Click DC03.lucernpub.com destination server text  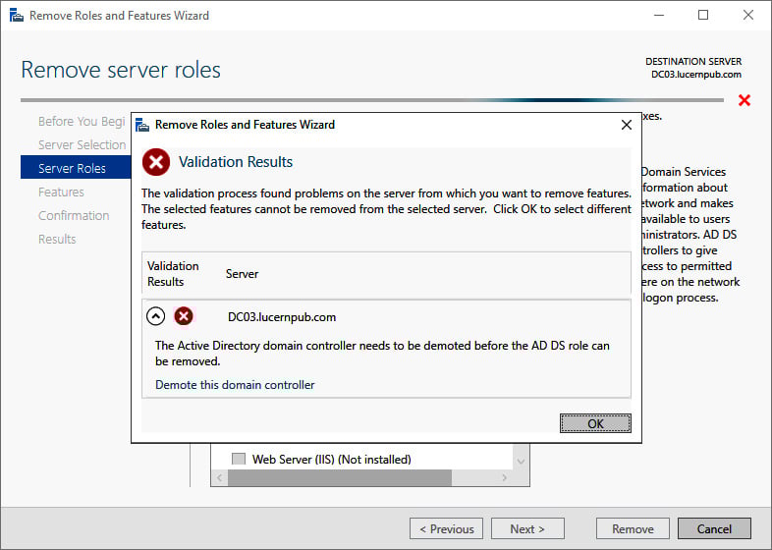(695, 75)
